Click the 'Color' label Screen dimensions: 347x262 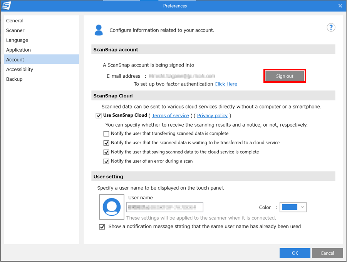[x=265, y=207]
